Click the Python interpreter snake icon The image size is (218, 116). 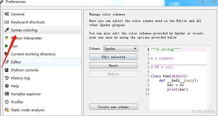coord(7,38)
